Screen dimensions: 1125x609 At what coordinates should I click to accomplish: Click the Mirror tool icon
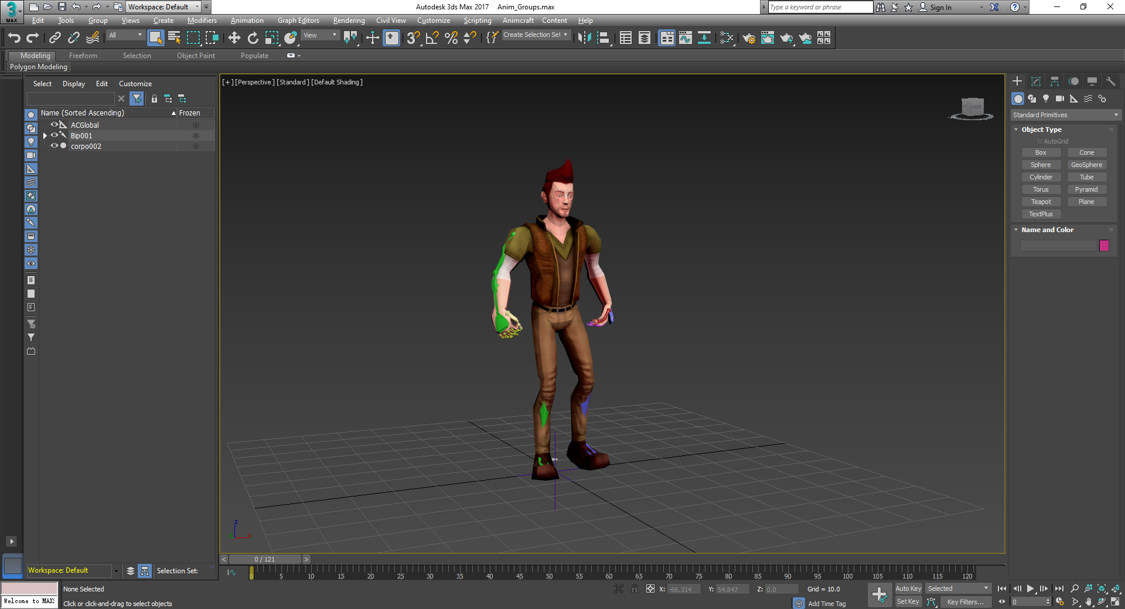point(584,38)
